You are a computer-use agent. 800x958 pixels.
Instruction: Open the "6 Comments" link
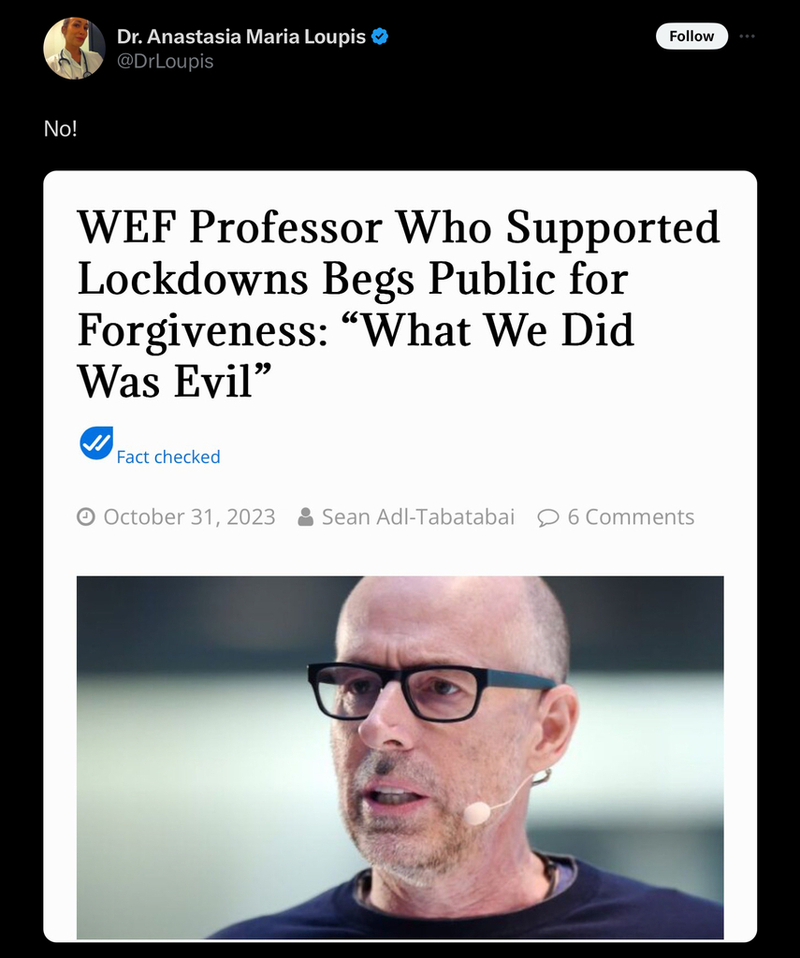(x=631, y=516)
